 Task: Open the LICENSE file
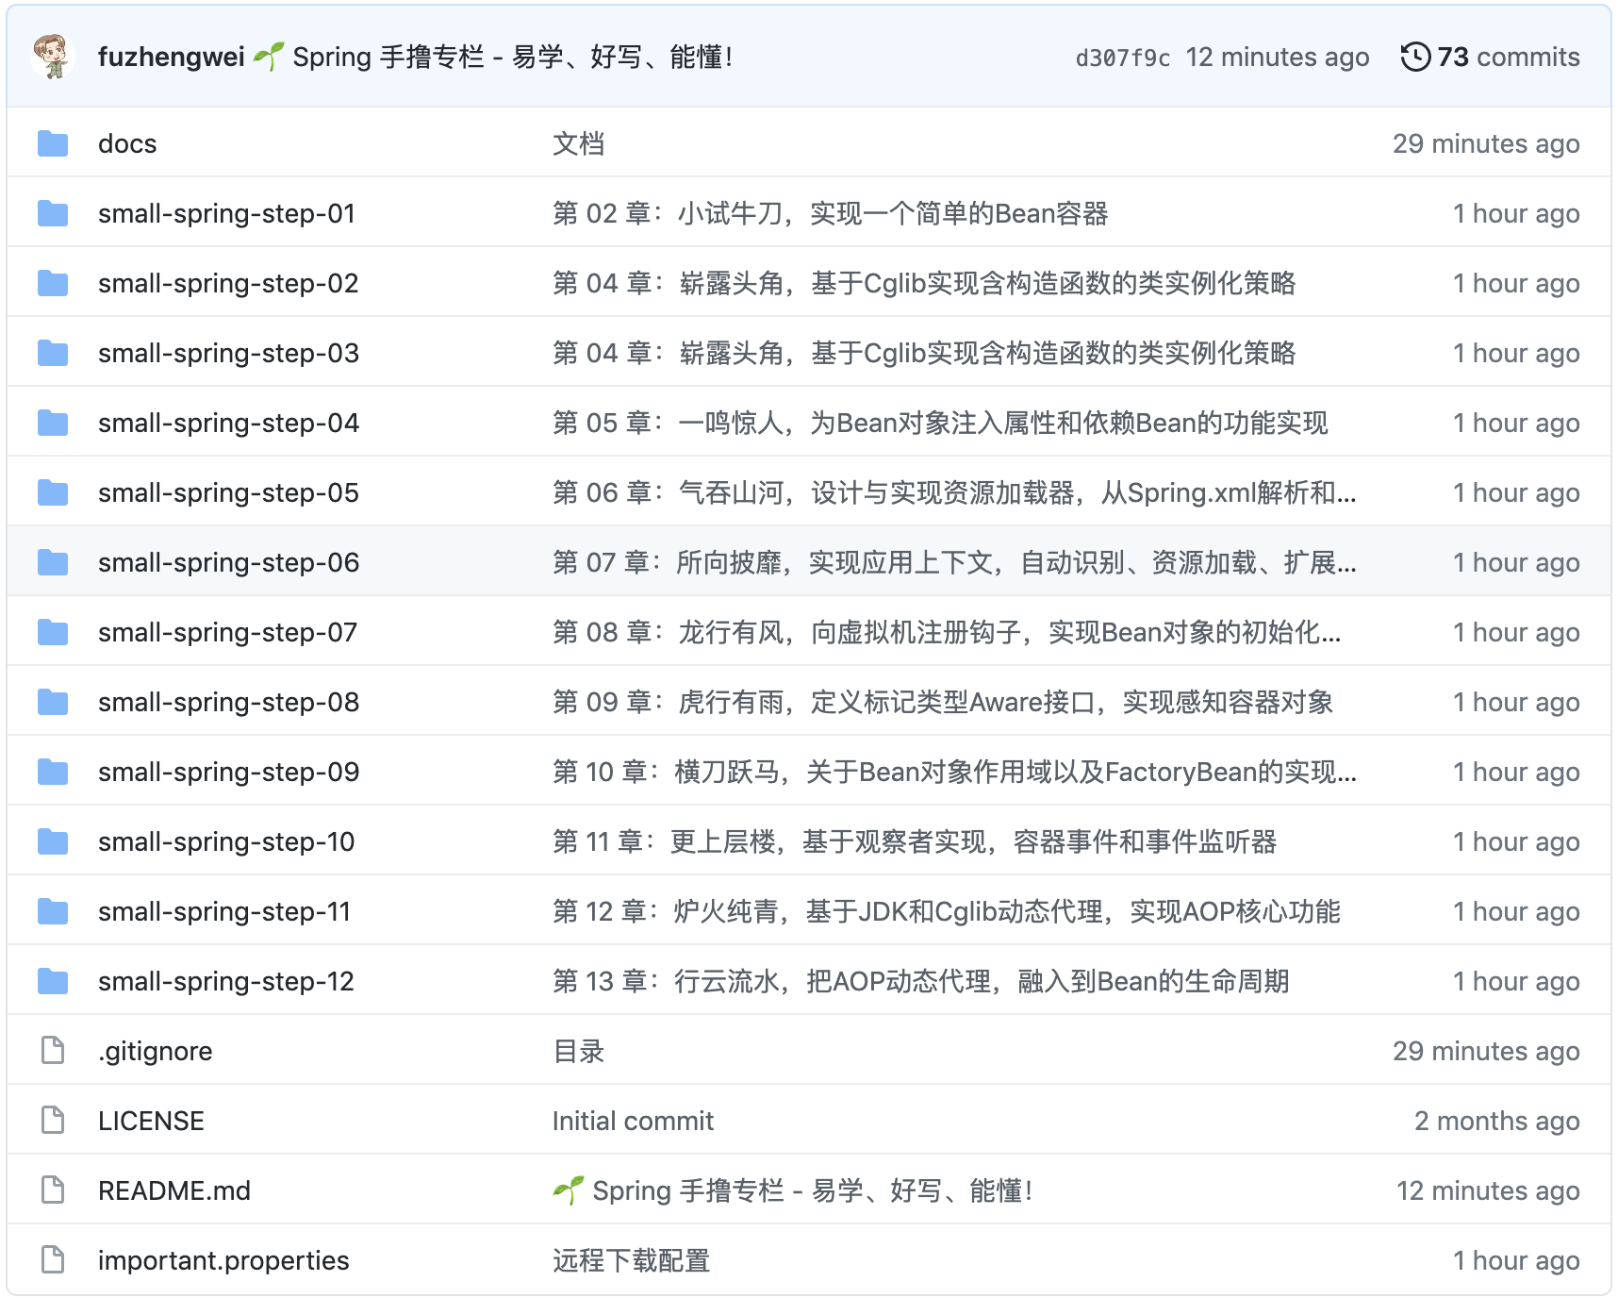tap(151, 1121)
